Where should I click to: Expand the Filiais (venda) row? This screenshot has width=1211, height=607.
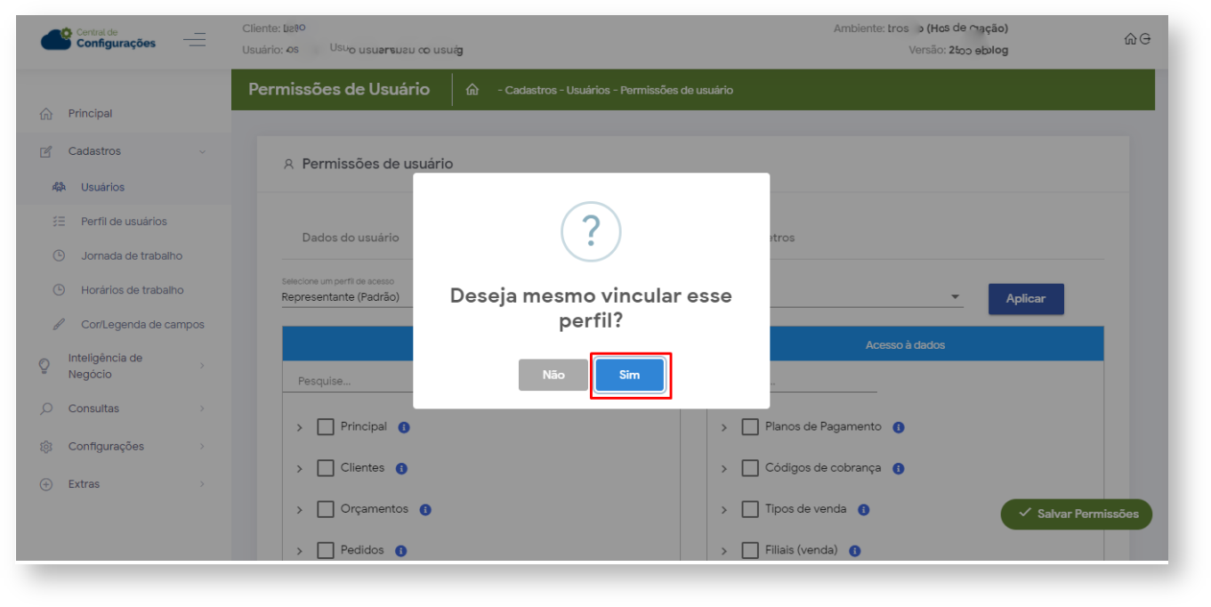click(x=724, y=552)
